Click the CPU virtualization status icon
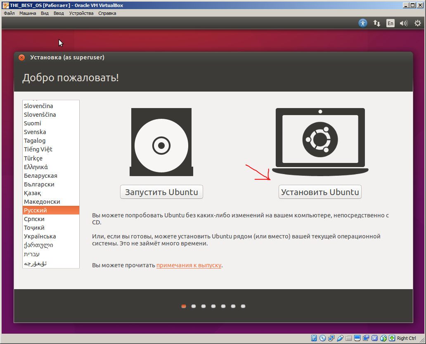The height and width of the screenshot is (344, 426). tap(375, 338)
